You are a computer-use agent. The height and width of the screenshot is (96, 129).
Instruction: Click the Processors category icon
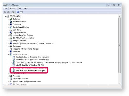click(x=11, y=76)
